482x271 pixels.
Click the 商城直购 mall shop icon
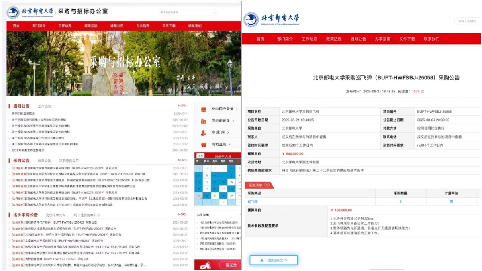tap(203, 144)
